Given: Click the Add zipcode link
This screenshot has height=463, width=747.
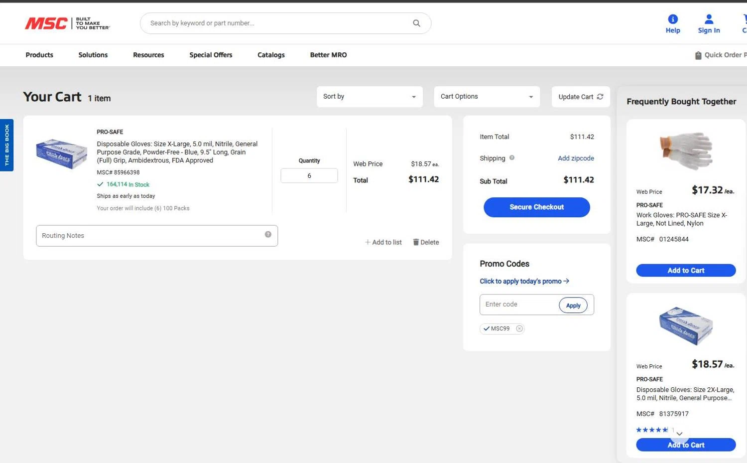Looking at the screenshot, I should pyautogui.click(x=576, y=158).
